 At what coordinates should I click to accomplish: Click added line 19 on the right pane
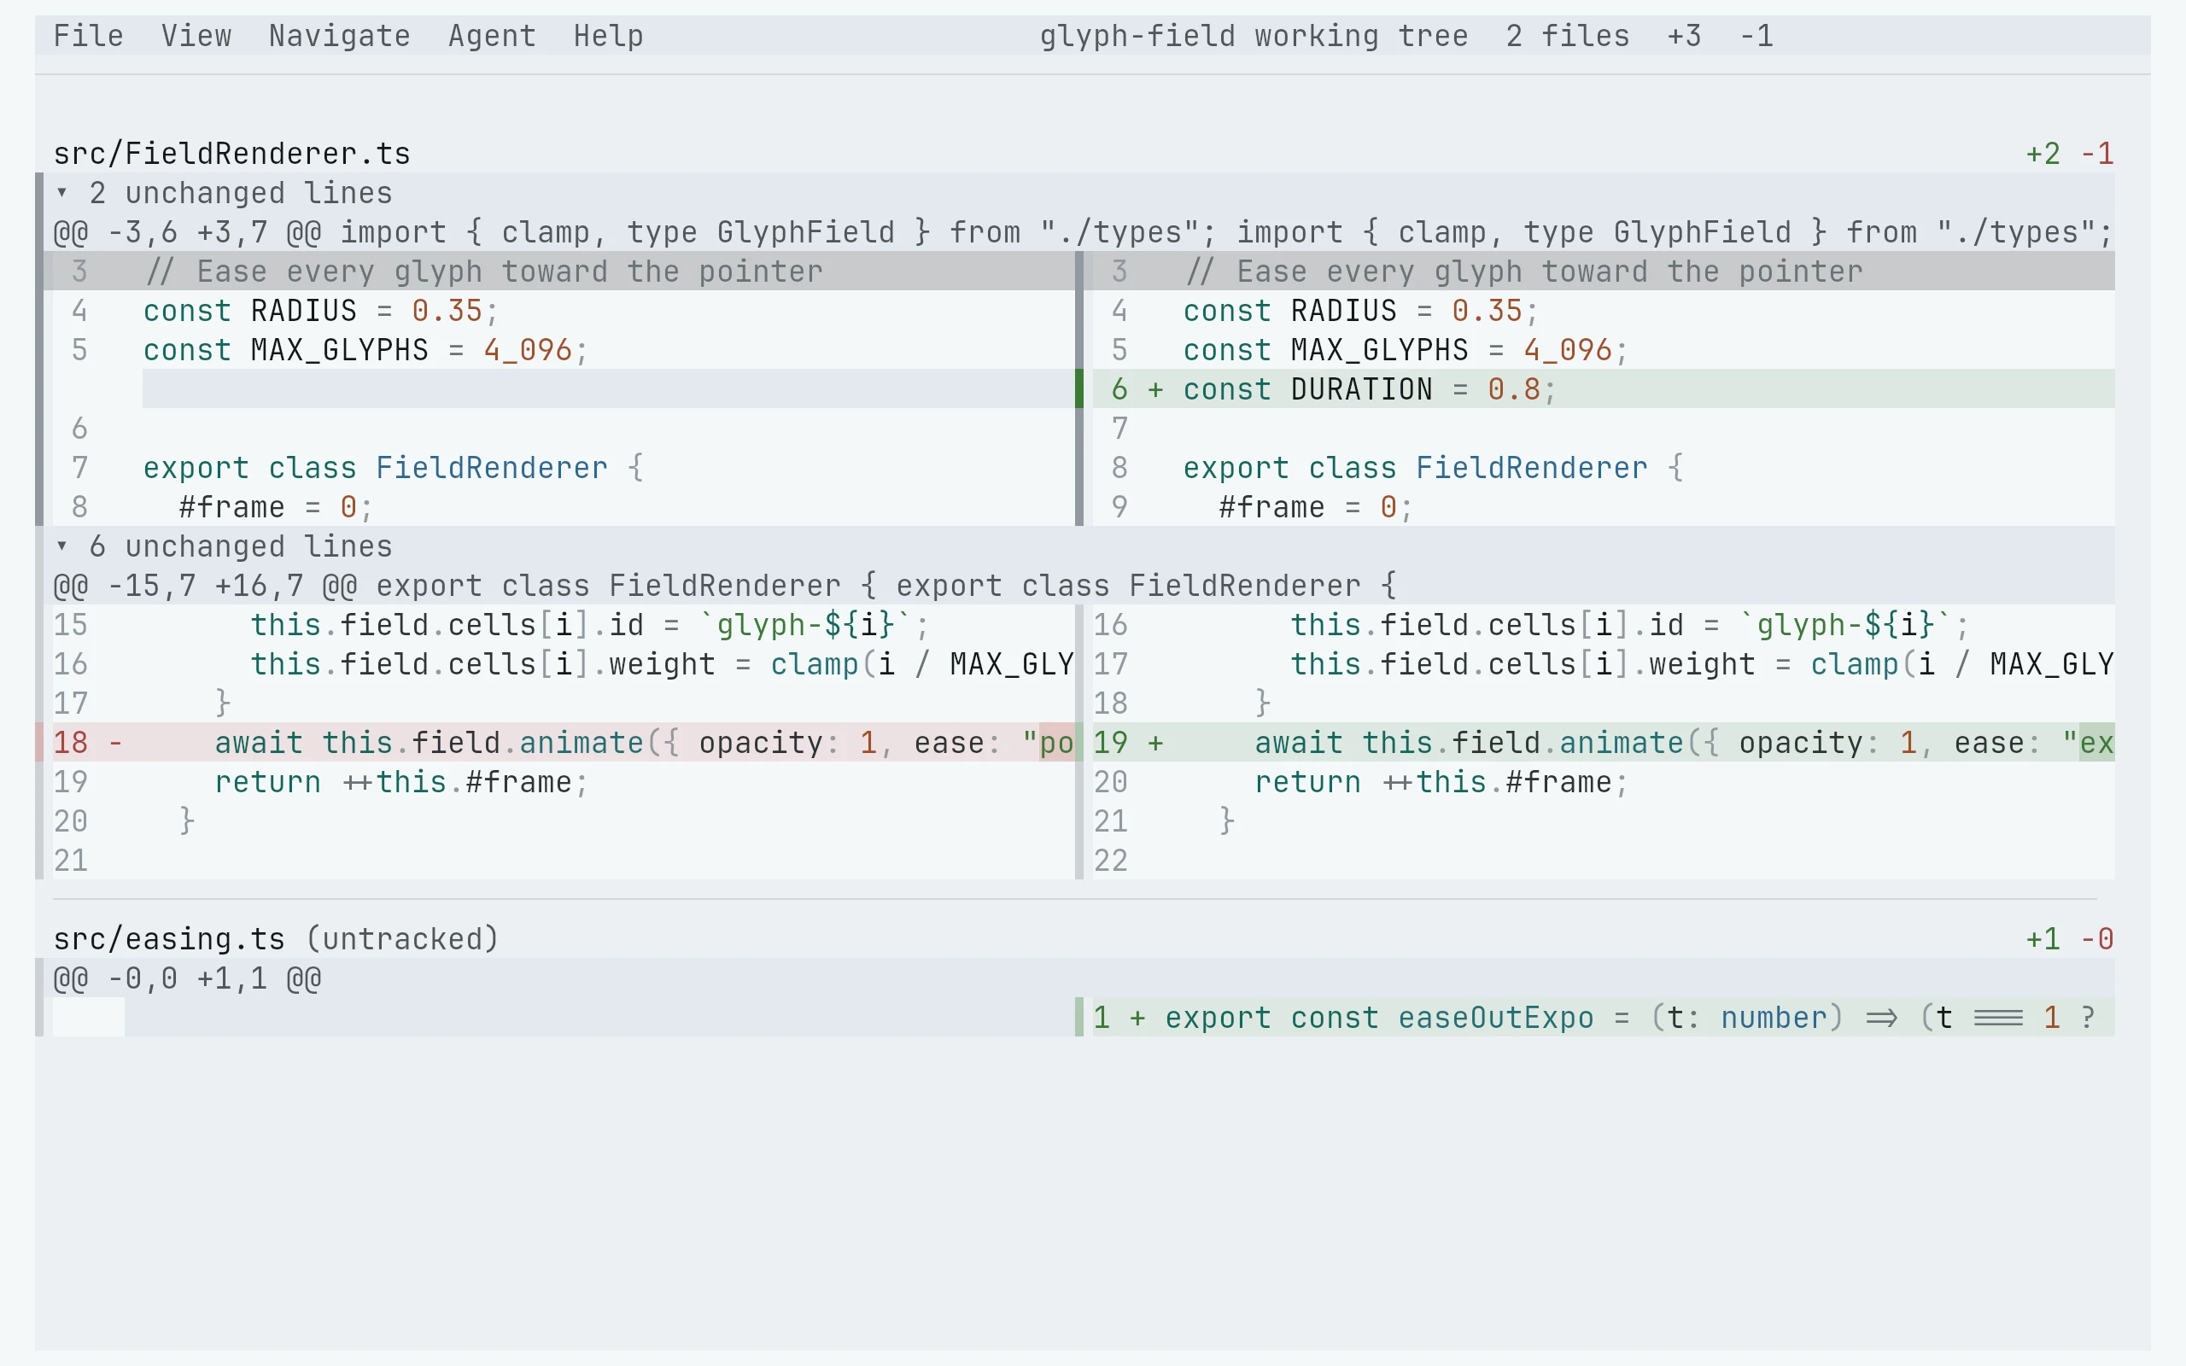[x=1604, y=743]
